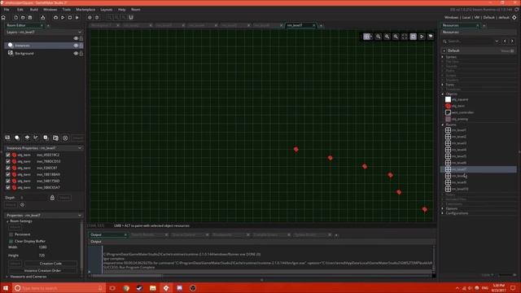The image size is (521, 293).
Task: Click the Create Executable toolbar icon
Action: pyautogui.click(x=43, y=17)
